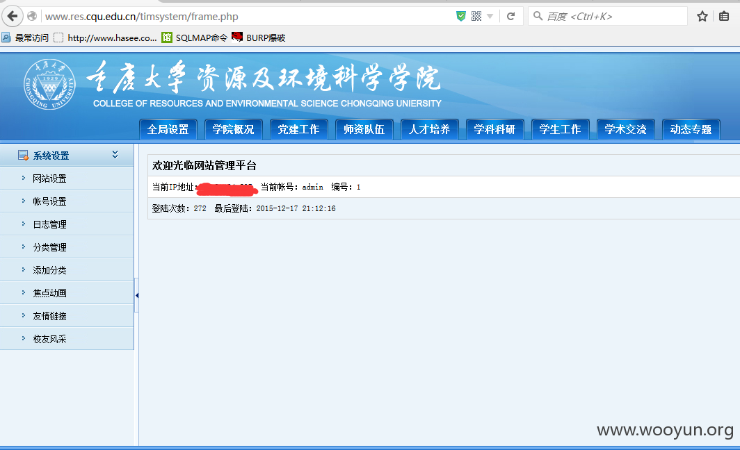740x450 pixels.
Task: Open the hasee.co bookmark
Action: tap(105, 37)
